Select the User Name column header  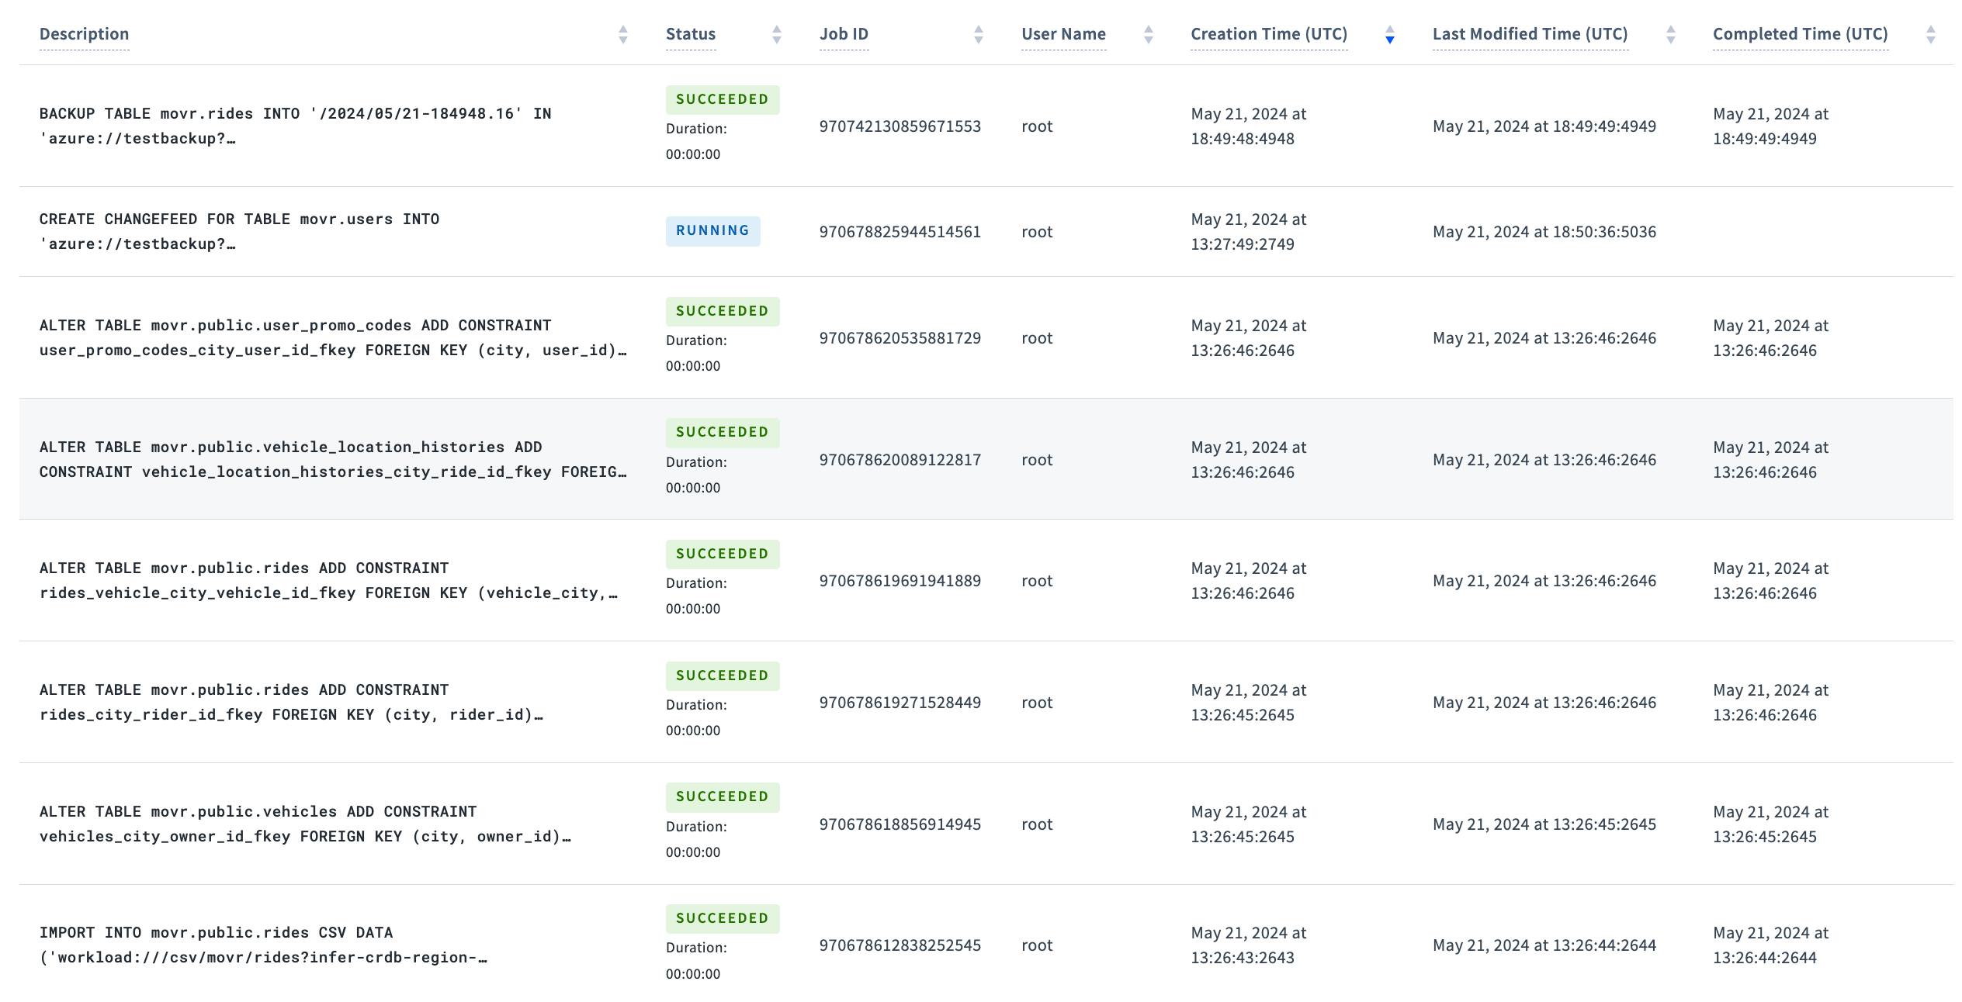point(1063,34)
